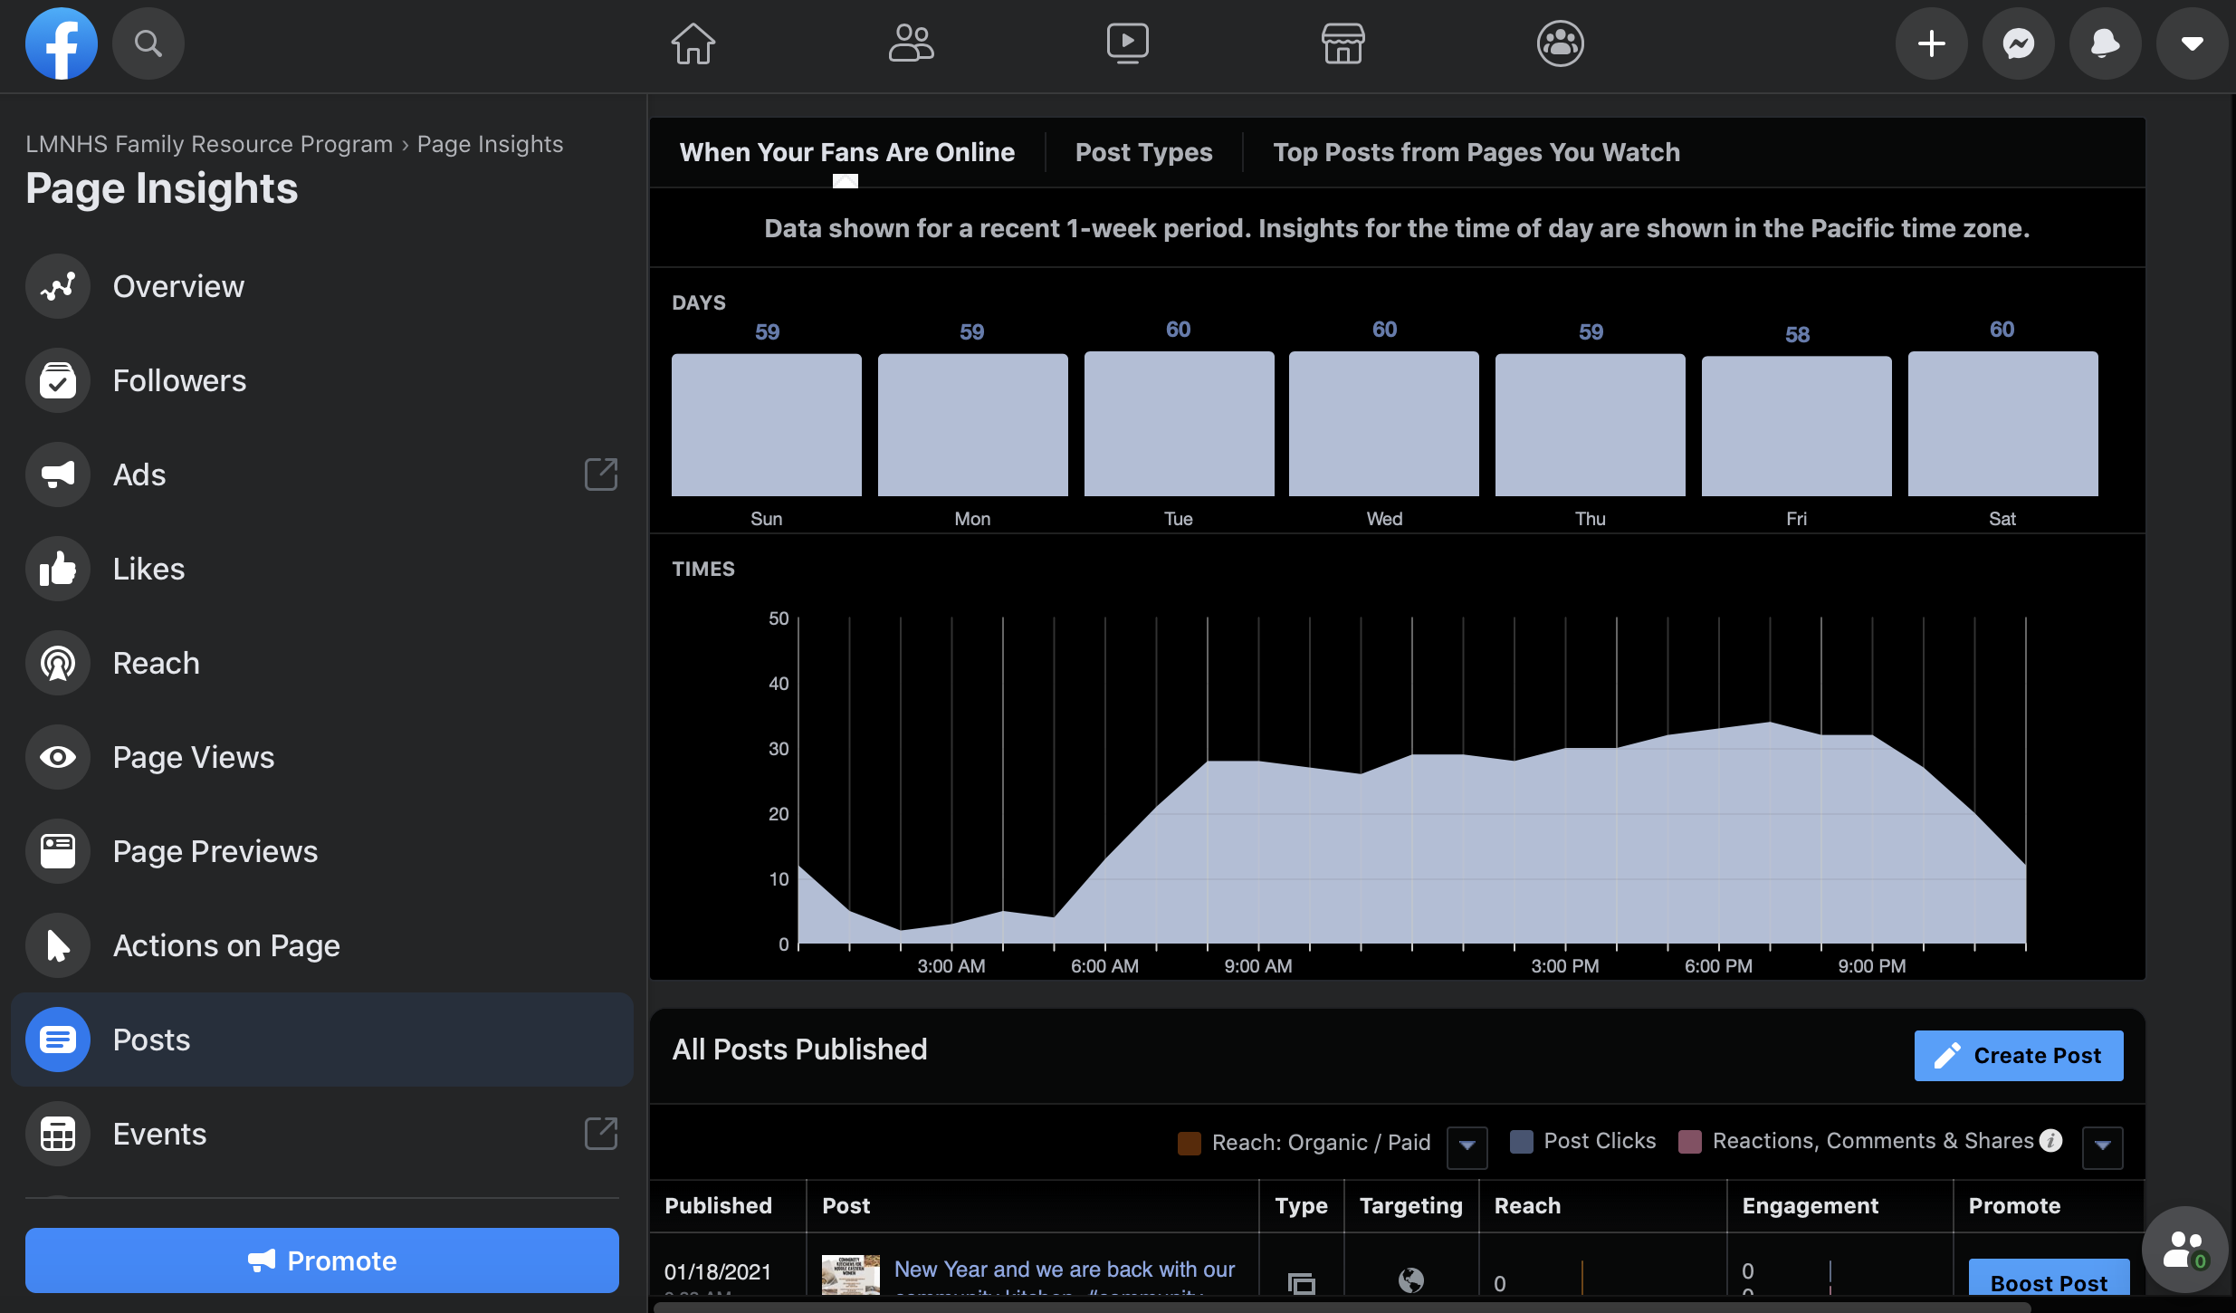Click the Likes thumbs-up icon
Viewport: 2236px width, 1313px height.
coord(58,569)
